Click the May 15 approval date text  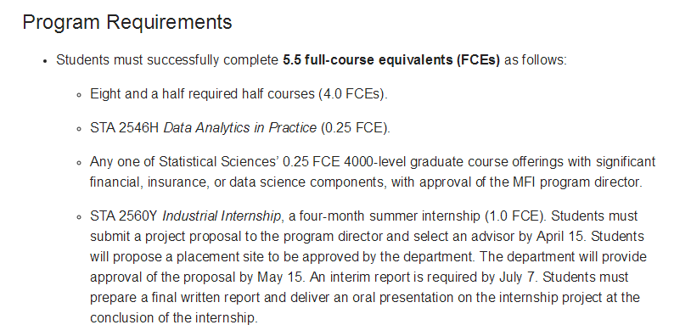280,277
